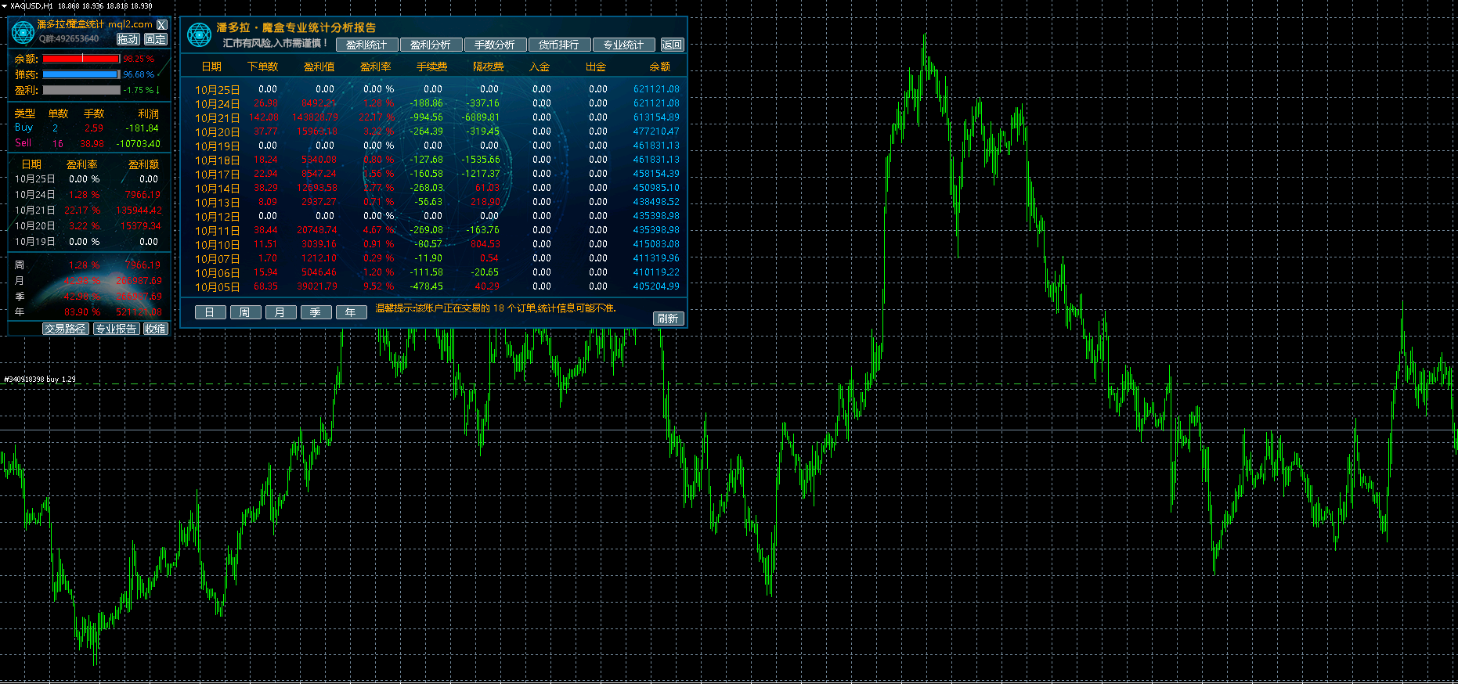The image size is (1458, 684).
Task: Click the Pandora logo icon in the small stats panel
Action: pyautogui.click(x=22, y=32)
